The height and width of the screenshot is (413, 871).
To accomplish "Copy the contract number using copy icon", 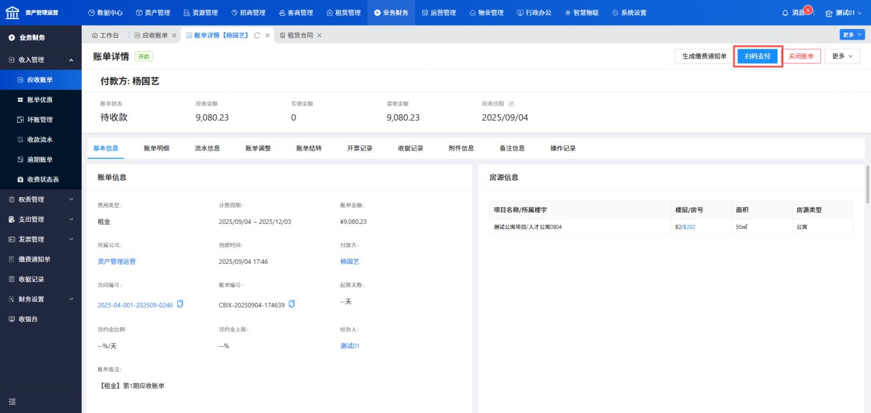I will [x=180, y=304].
